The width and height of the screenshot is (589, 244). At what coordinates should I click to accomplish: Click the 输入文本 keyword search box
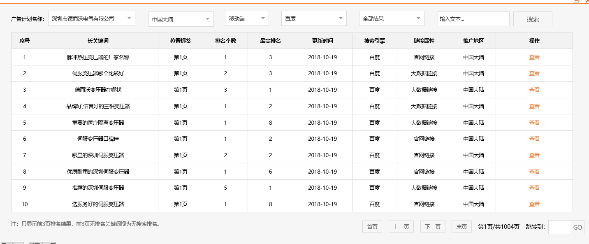pyautogui.click(x=473, y=18)
